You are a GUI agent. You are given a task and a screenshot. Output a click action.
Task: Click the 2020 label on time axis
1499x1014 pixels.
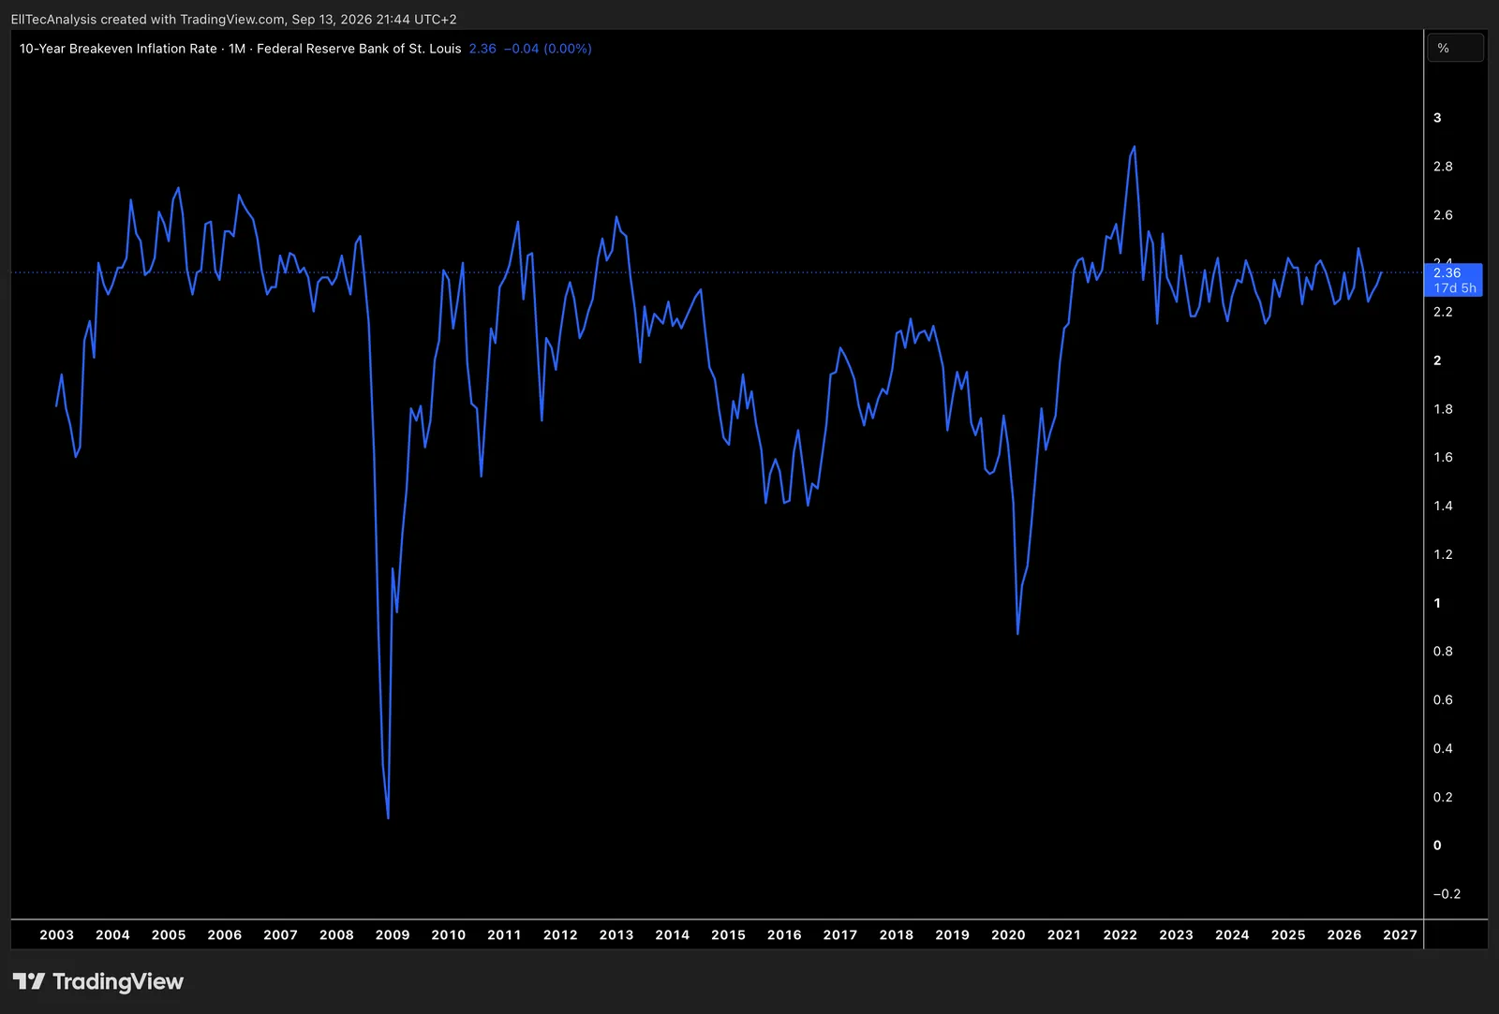1008,934
